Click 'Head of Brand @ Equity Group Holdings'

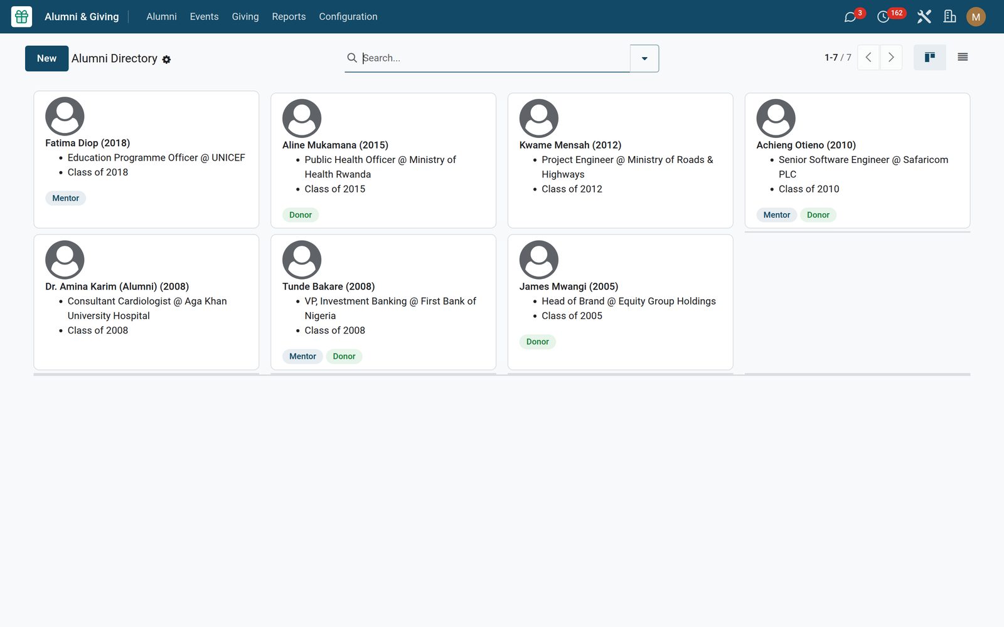click(629, 301)
